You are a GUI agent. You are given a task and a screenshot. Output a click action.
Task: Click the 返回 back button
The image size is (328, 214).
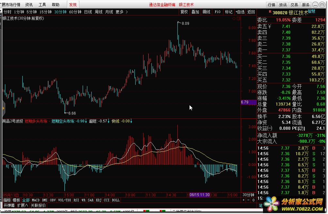(x=251, y=12)
